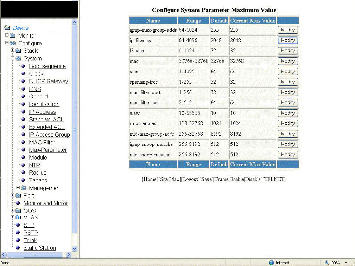Open the Static Station link
This screenshot has height=266, width=355.
point(40,248)
